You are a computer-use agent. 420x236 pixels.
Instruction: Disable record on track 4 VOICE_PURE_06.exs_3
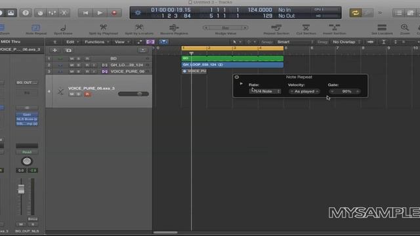tap(87, 94)
